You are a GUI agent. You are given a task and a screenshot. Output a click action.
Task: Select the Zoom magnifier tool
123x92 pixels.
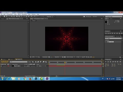click(7, 16)
